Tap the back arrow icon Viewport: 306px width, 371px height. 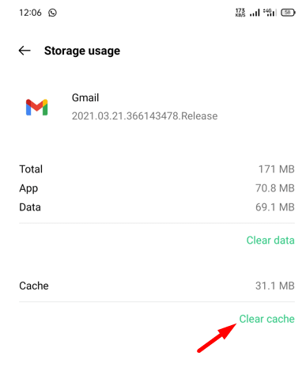pyautogui.click(x=25, y=51)
